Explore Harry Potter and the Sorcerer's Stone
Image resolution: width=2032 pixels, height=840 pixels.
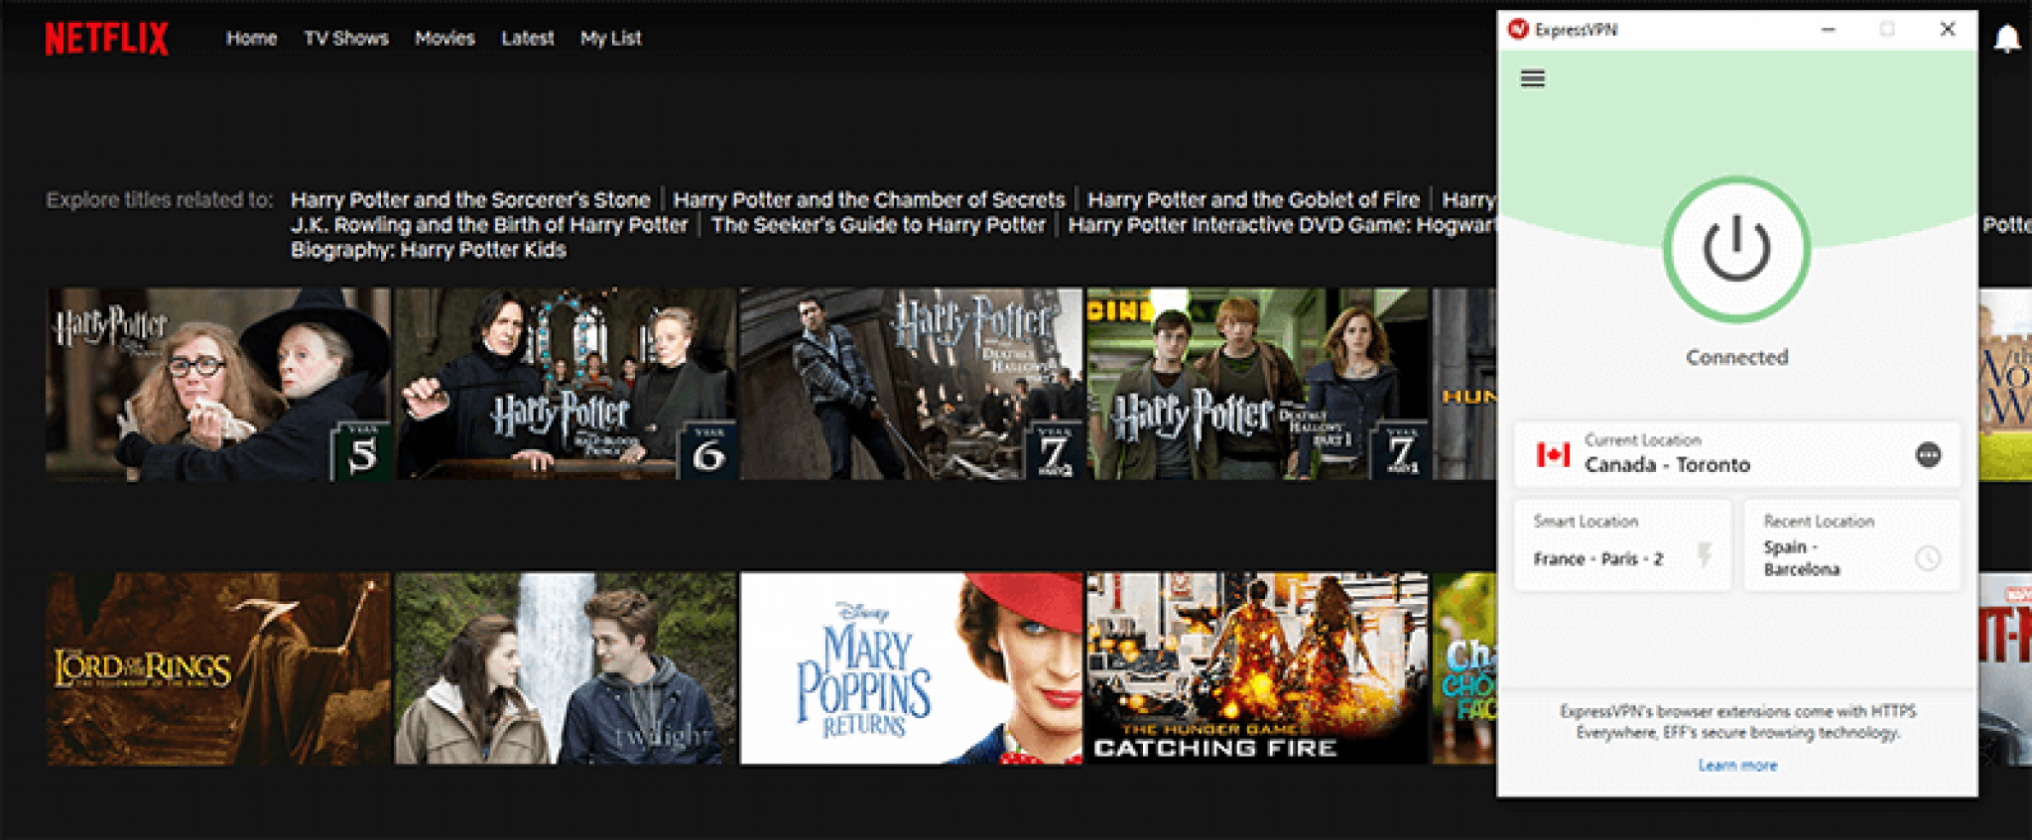pyautogui.click(x=470, y=199)
